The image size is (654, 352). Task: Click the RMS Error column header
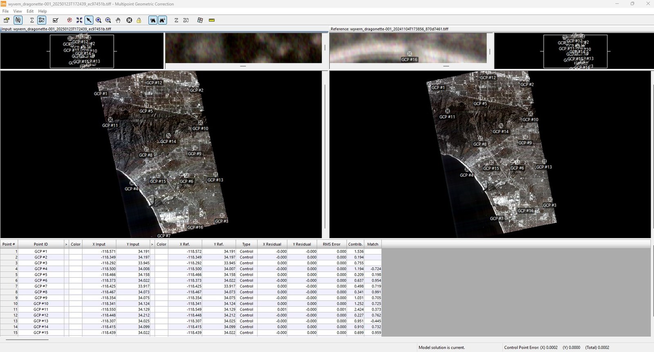331,244
